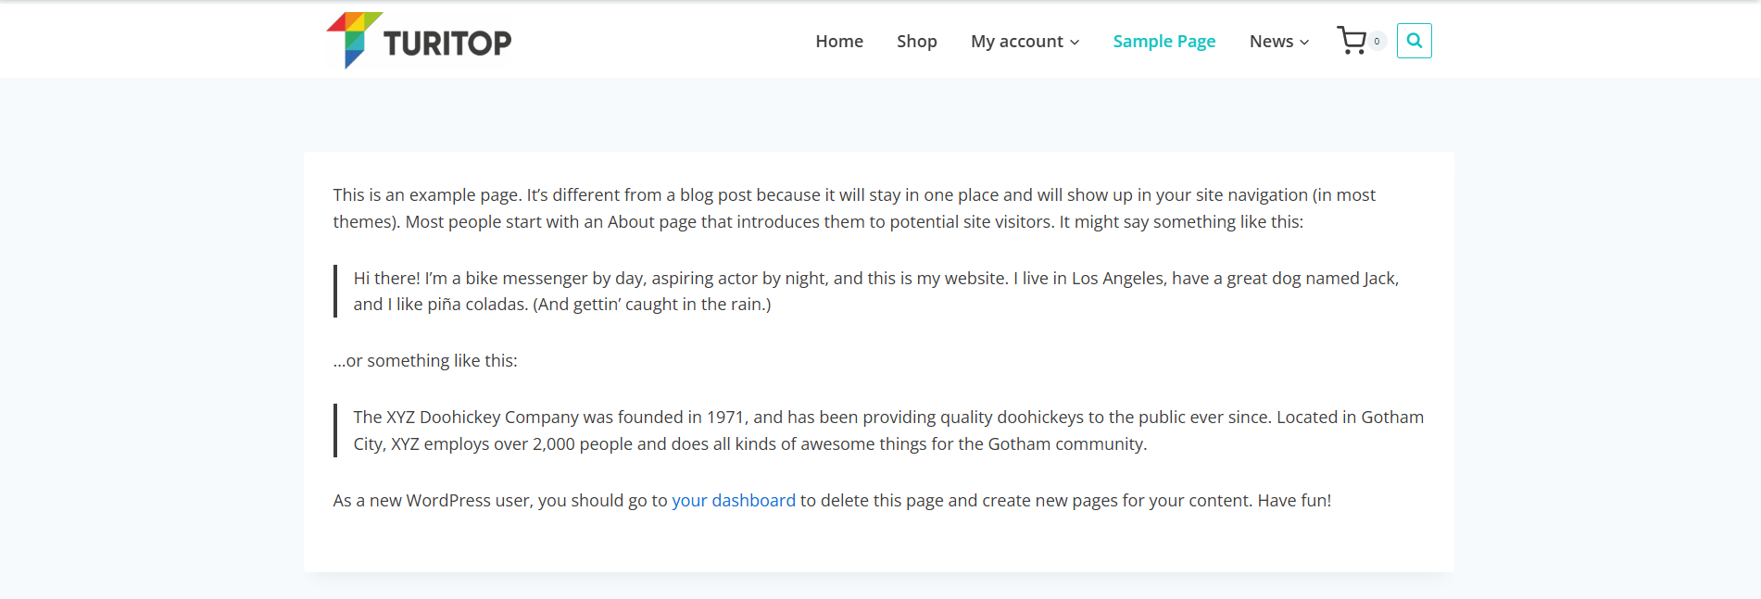The height and width of the screenshot is (599, 1761).
Task: Click the vertical bar beside bike messenger quote
Action: tap(335, 291)
